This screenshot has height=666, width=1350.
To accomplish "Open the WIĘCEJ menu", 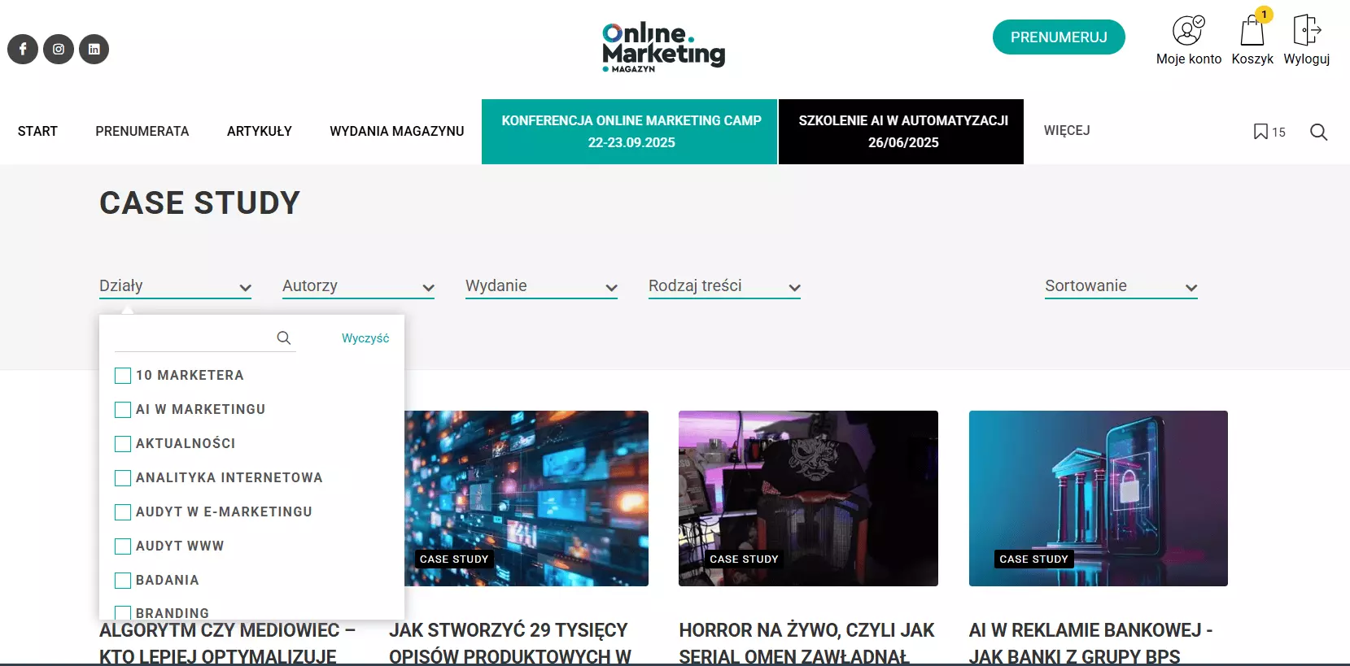I will [x=1067, y=131].
